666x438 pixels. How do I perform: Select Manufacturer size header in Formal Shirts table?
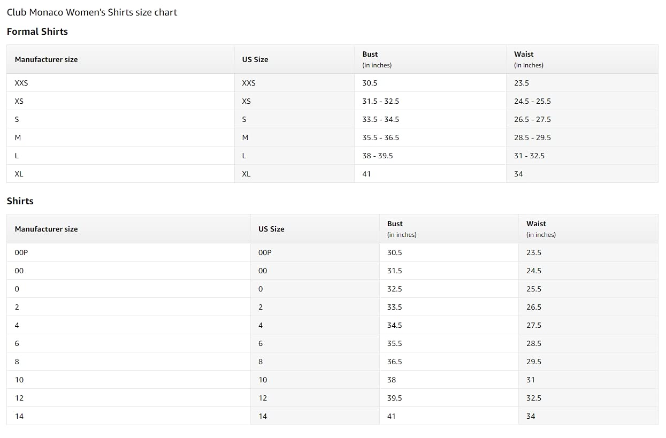click(120, 59)
